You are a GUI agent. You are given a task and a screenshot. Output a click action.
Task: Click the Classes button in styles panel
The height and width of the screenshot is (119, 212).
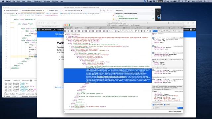tap(180, 108)
